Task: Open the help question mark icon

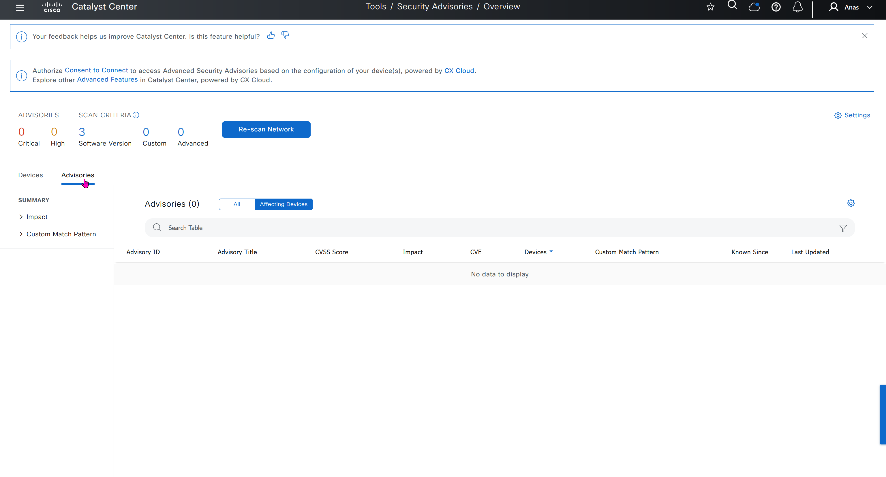Action: [776, 7]
